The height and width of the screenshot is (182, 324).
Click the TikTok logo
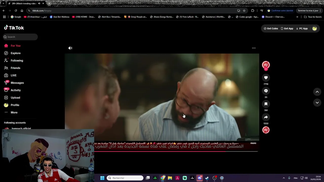(x=14, y=28)
